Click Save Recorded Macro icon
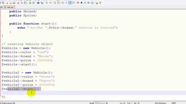 [x=92, y=3]
